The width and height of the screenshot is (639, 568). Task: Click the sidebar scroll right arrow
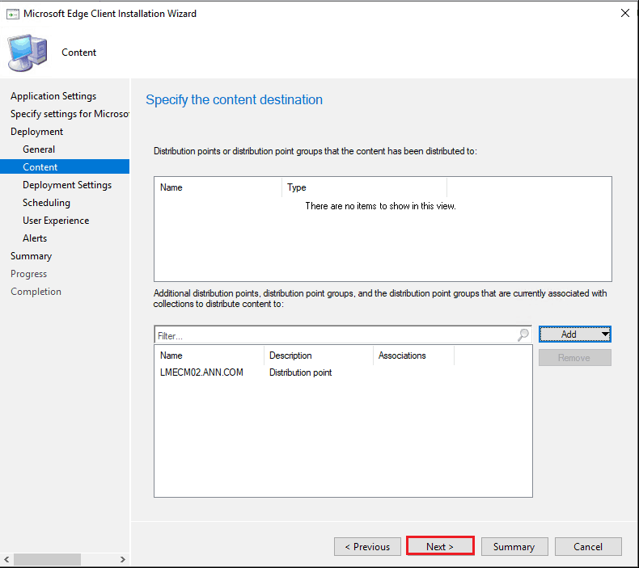123,559
